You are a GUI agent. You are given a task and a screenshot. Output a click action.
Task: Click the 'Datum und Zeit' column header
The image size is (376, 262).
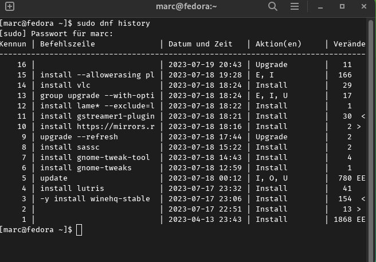[201, 44]
